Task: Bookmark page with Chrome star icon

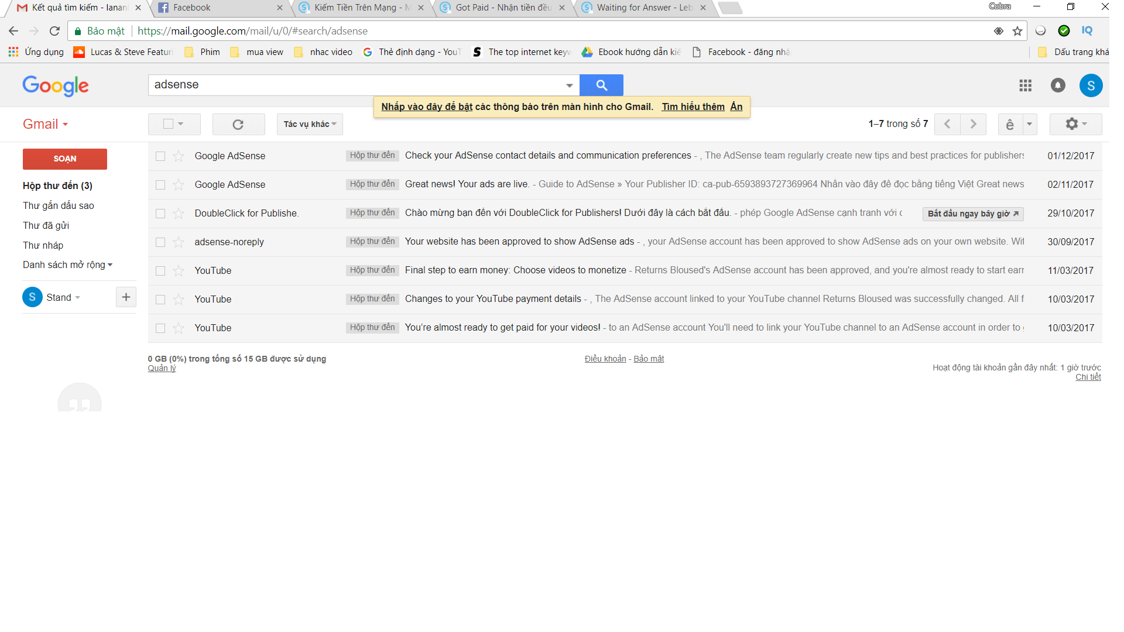Action: pyautogui.click(x=1017, y=31)
